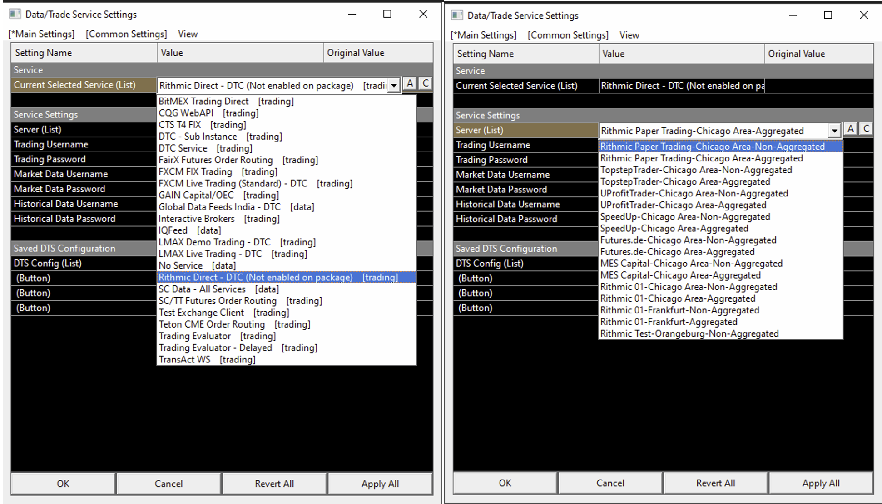Collapse the Current Selected Service dropdown arrow
This screenshot has height=504, width=882.
pyautogui.click(x=394, y=85)
